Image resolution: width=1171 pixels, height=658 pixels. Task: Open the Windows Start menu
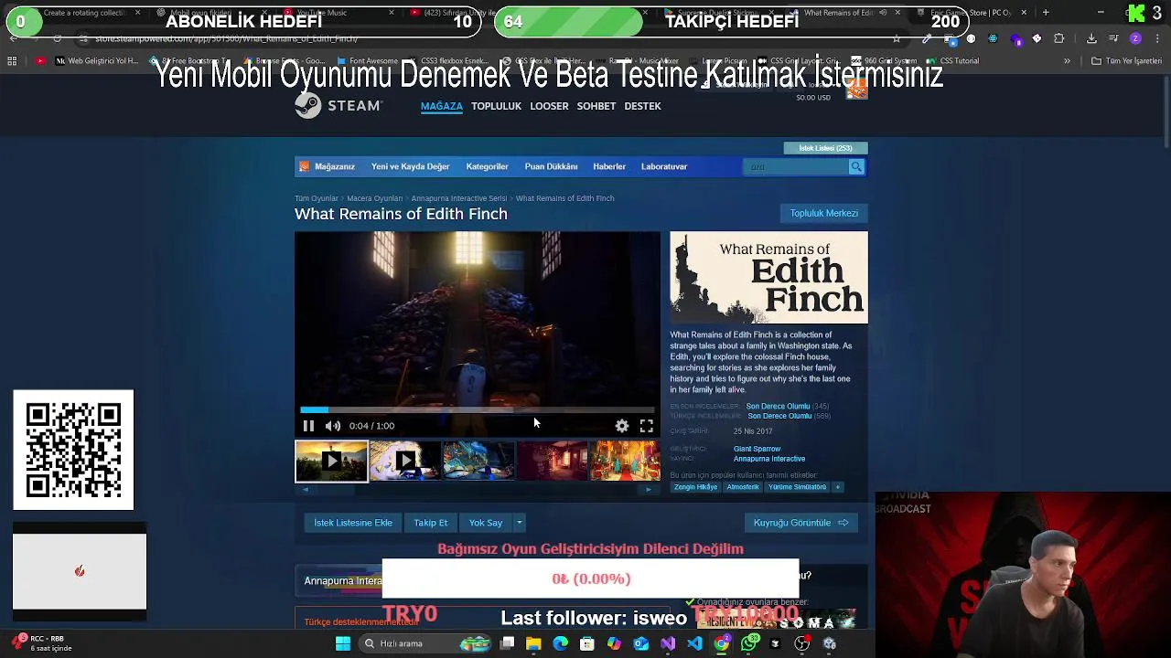[342, 643]
